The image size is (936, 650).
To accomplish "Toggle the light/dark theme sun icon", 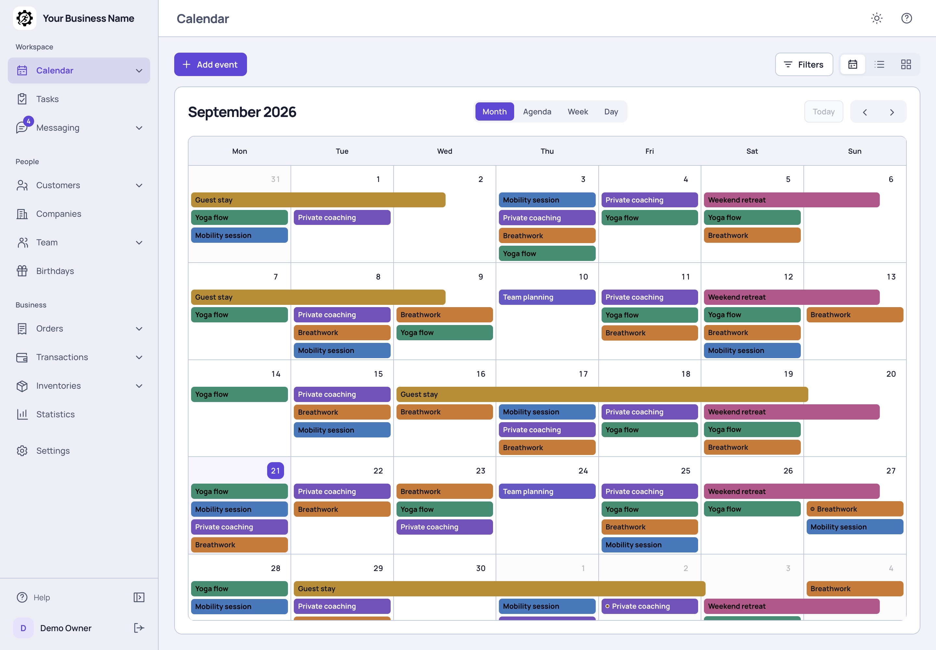I will (877, 18).
